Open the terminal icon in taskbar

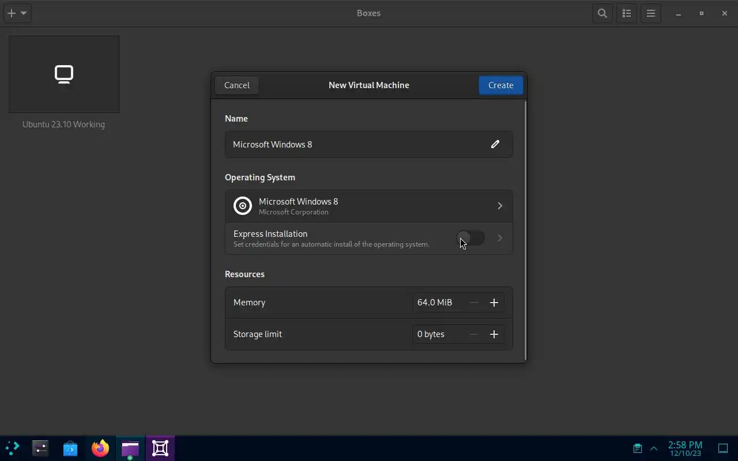click(40, 448)
